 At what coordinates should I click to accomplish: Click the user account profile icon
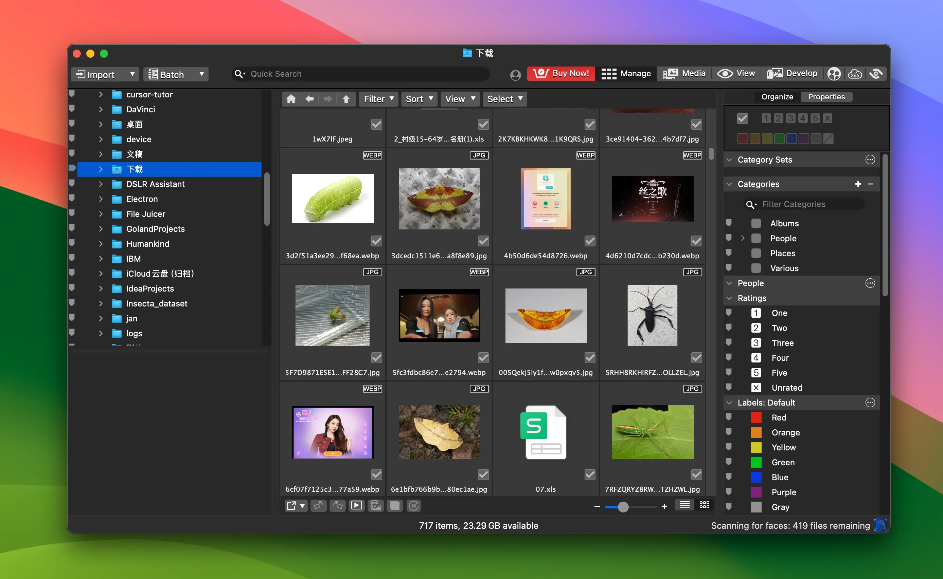click(515, 74)
